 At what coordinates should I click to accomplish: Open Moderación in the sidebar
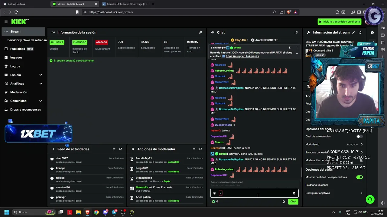[24, 92]
